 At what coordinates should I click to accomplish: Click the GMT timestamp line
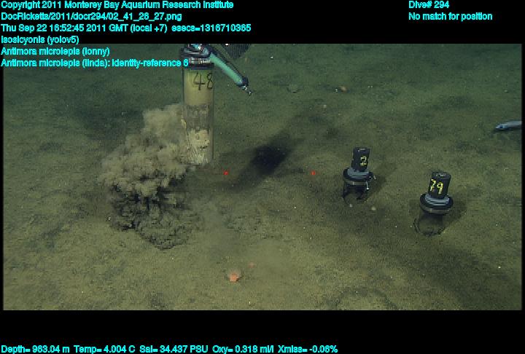(125, 28)
